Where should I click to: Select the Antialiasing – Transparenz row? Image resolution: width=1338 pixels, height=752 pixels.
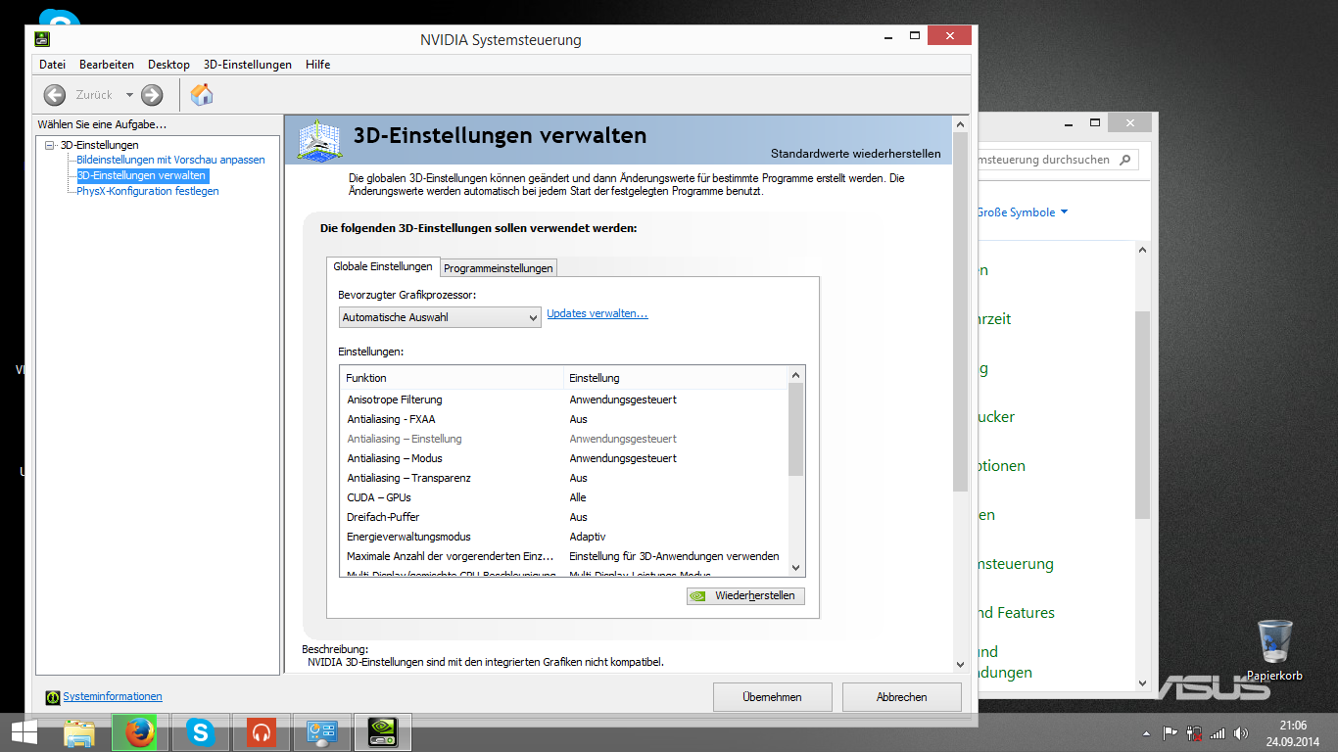coord(564,478)
